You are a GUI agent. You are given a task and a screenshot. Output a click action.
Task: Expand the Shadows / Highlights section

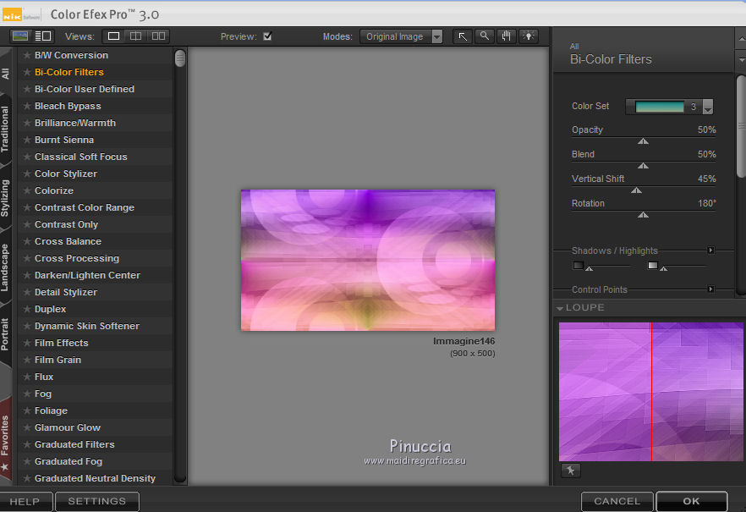(710, 250)
